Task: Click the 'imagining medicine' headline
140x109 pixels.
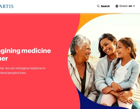Action: [25, 51]
